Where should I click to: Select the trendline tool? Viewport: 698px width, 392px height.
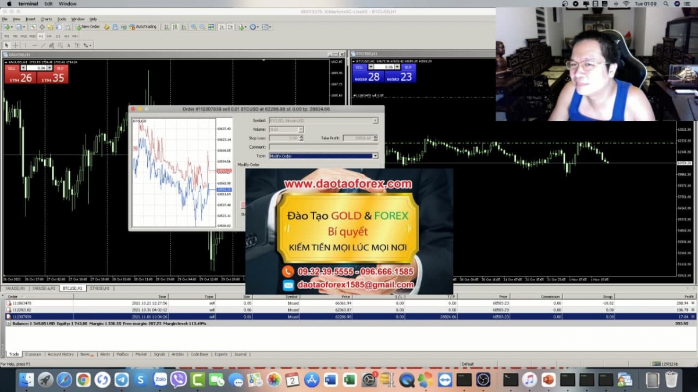click(x=44, y=45)
